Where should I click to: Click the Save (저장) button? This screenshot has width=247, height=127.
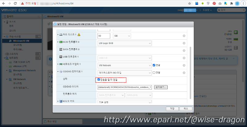tap(172, 109)
